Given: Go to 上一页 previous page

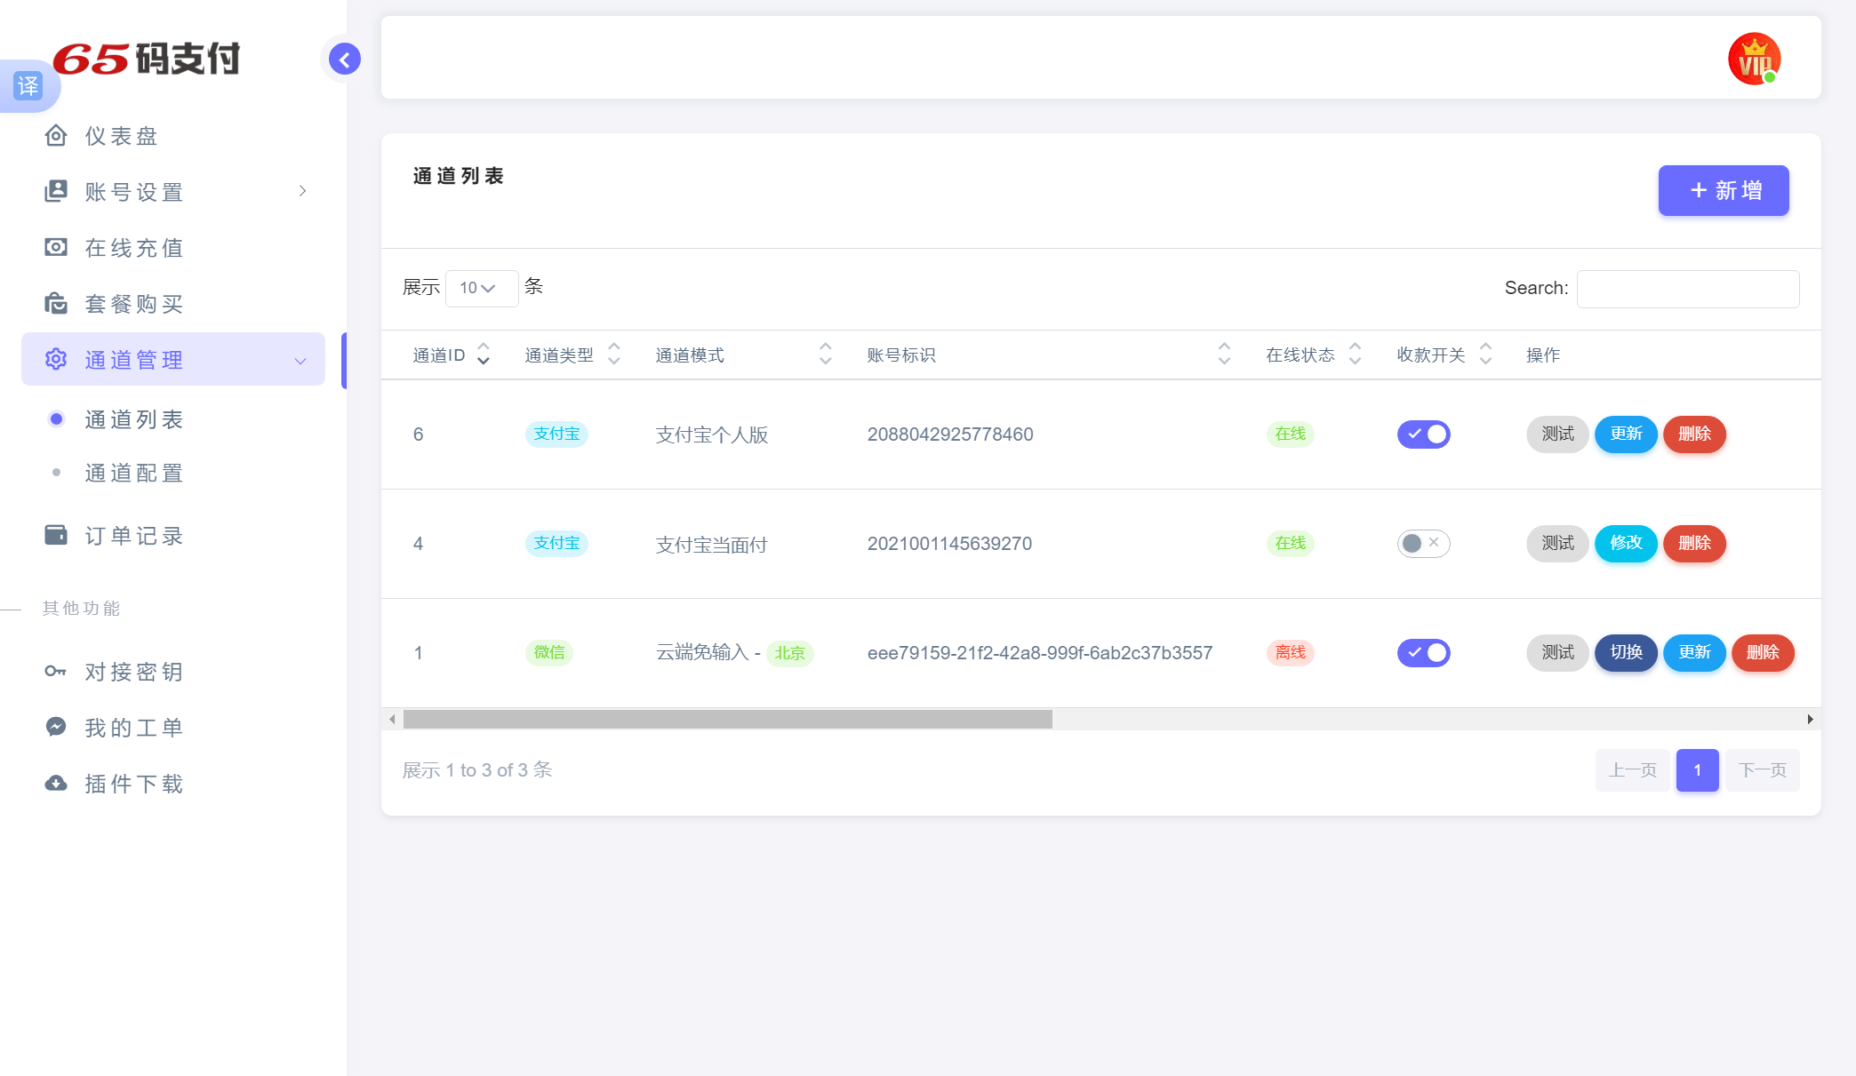Looking at the screenshot, I should (1633, 770).
